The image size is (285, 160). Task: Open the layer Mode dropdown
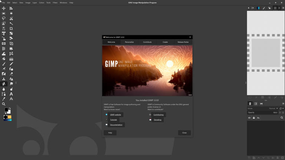[273, 109]
